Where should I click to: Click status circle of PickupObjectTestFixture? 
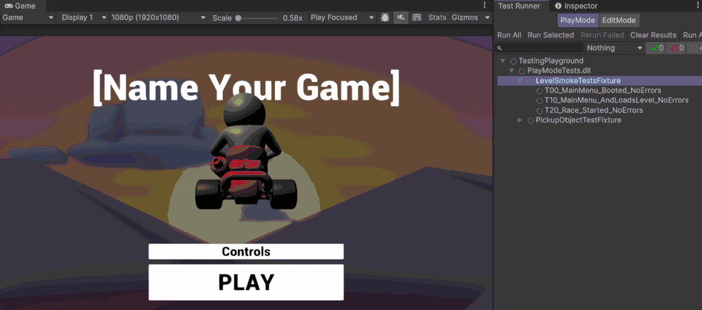click(531, 120)
